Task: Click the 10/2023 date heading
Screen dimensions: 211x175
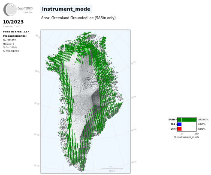Action: tap(13, 22)
